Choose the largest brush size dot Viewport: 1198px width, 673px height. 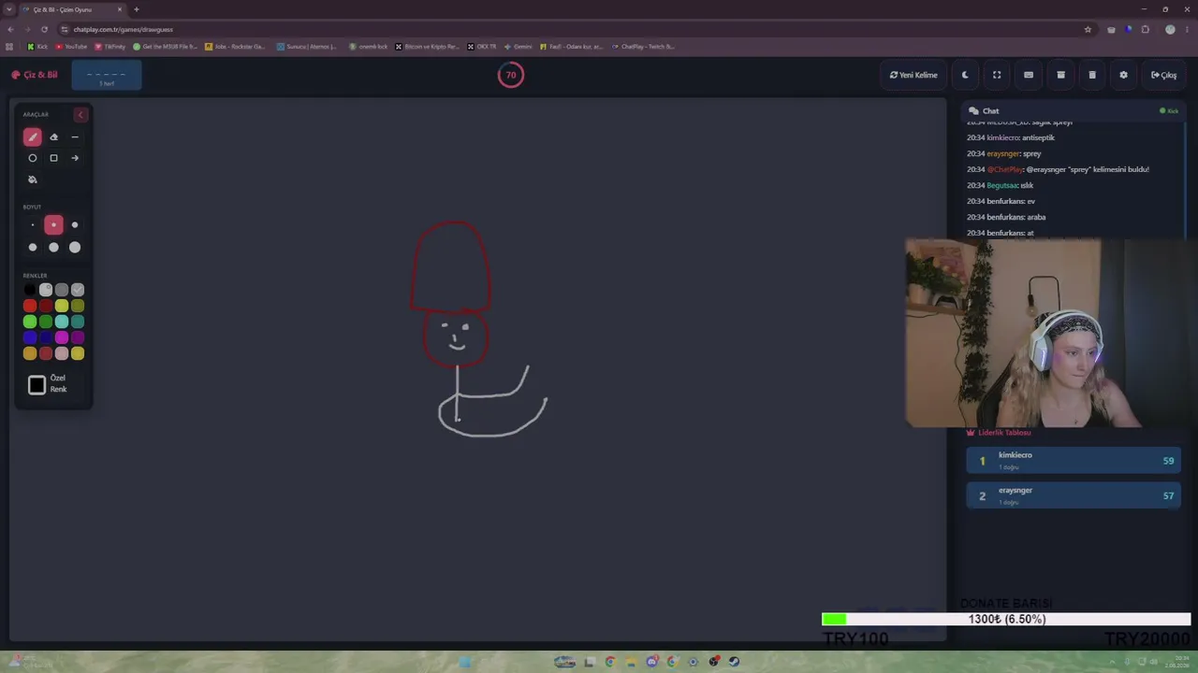click(75, 248)
